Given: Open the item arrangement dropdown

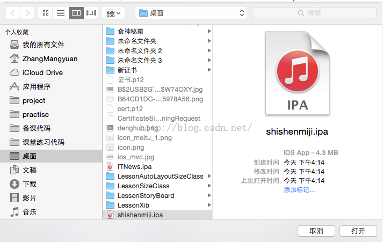Looking at the screenshot, I should [x=113, y=13].
